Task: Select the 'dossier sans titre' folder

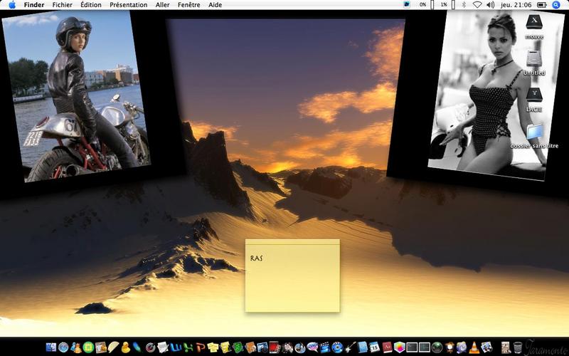Action: (534, 136)
